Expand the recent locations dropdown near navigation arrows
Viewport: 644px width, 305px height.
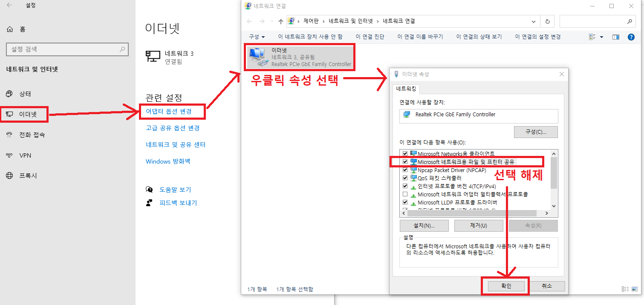(272, 21)
